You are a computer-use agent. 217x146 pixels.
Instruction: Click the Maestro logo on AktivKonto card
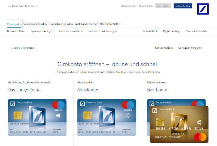pyautogui.click(x=128, y=106)
